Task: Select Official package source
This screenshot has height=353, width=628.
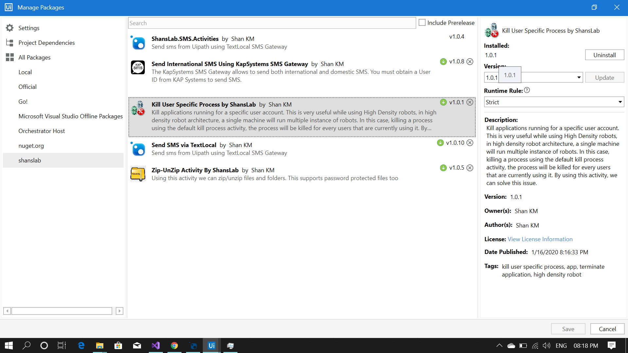Action: (27, 87)
